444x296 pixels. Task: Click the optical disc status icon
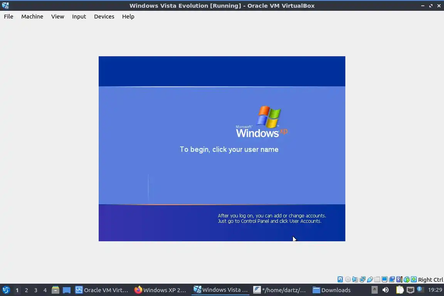pos(348,279)
